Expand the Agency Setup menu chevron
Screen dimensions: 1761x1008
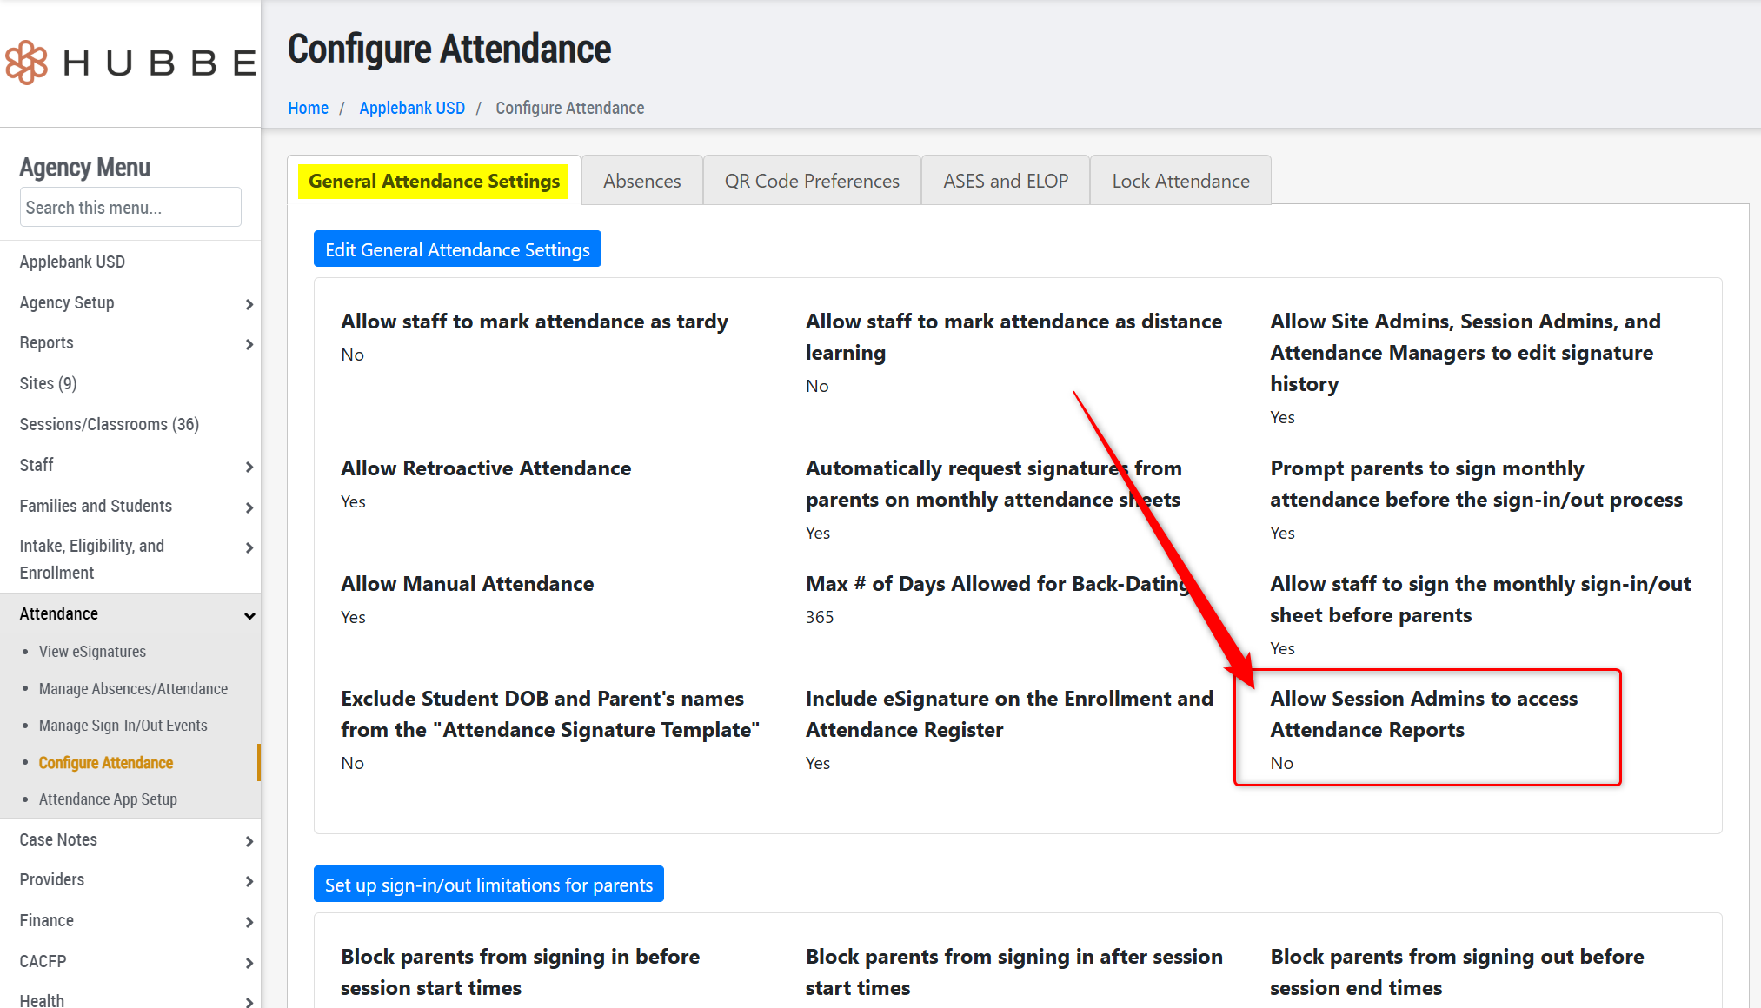[249, 304]
